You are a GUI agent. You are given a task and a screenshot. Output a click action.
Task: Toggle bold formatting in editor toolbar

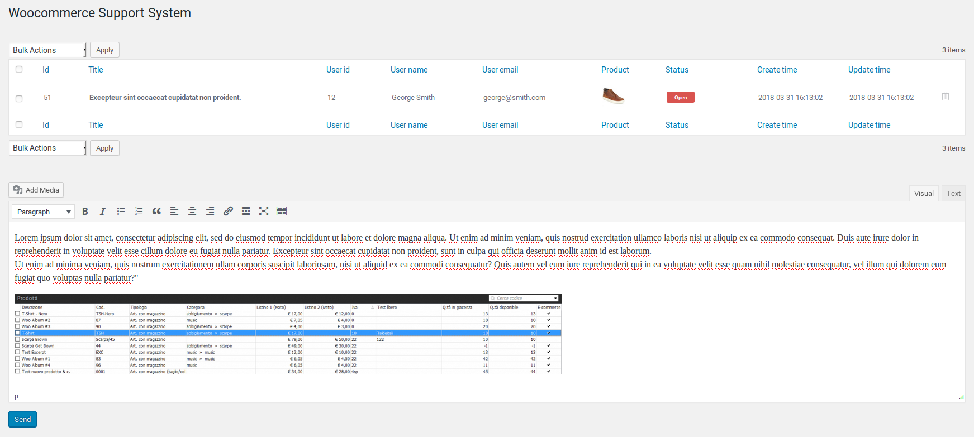point(85,212)
